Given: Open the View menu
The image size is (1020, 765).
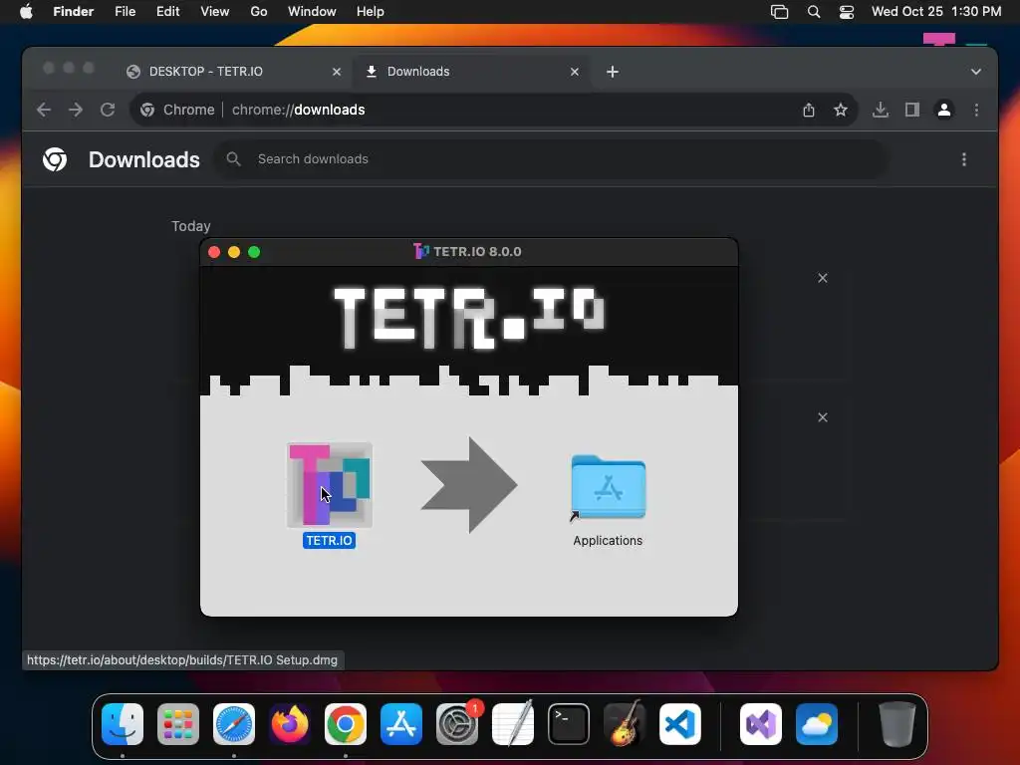Looking at the screenshot, I should (215, 12).
